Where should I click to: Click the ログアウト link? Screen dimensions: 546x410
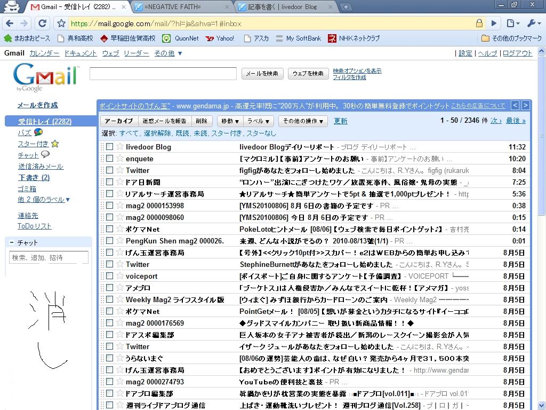pos(517,53)
